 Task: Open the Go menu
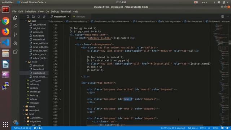(47, 12)
